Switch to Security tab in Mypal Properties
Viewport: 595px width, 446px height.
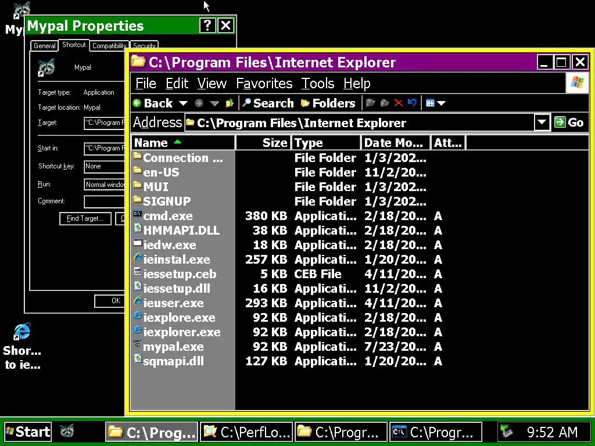pos(144,45)
